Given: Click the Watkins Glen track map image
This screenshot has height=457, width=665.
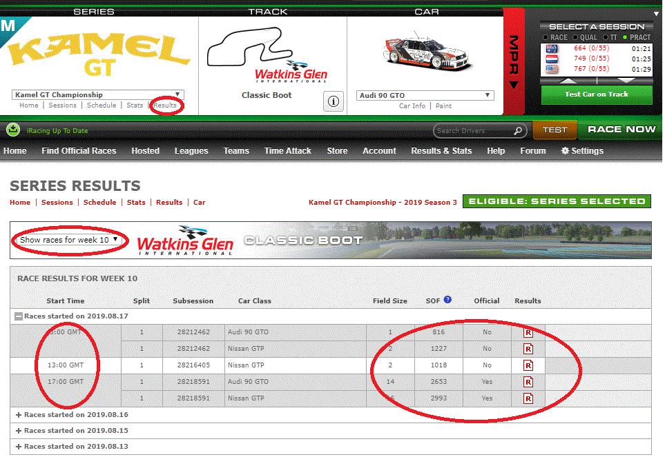Looking at the screenshot, I should 249,47.
